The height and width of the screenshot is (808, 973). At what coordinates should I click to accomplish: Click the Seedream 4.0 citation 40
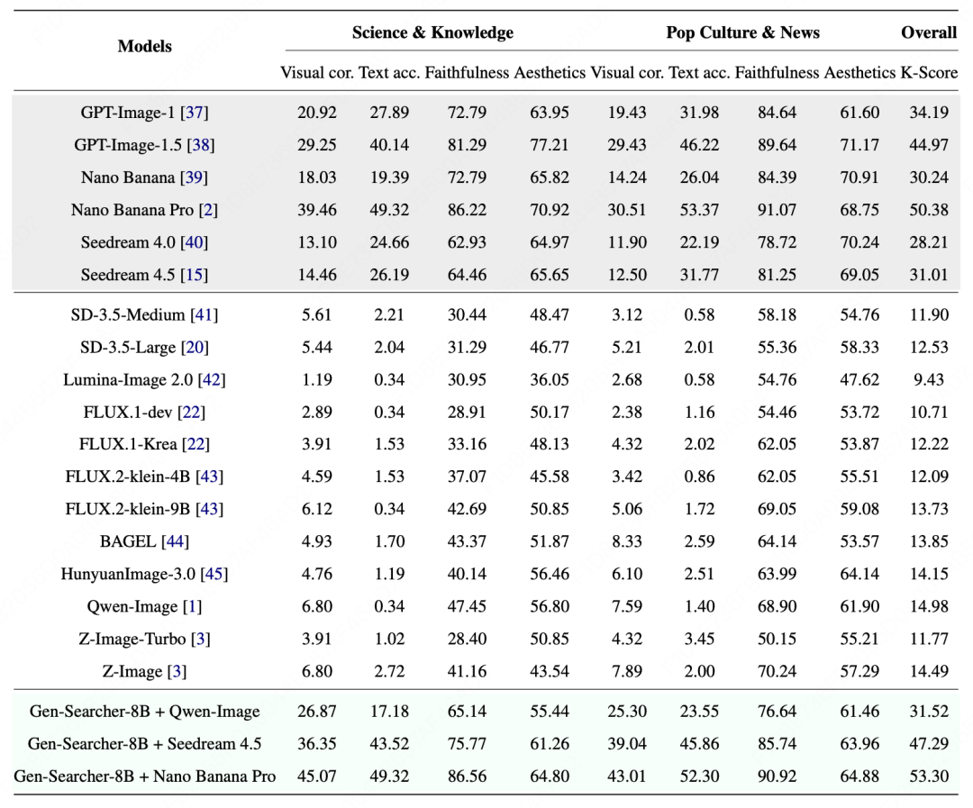[195, 242]
